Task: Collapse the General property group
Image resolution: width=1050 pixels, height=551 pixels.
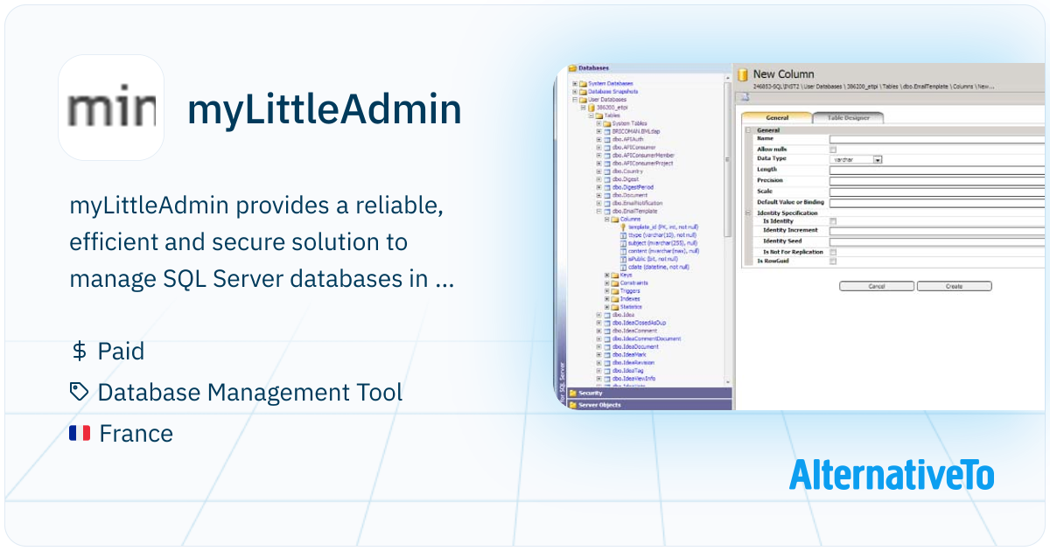Action: [748, 130]
